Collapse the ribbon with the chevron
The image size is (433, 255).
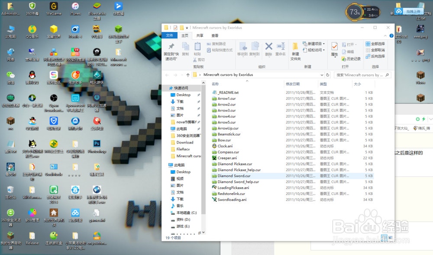[385, 36]
